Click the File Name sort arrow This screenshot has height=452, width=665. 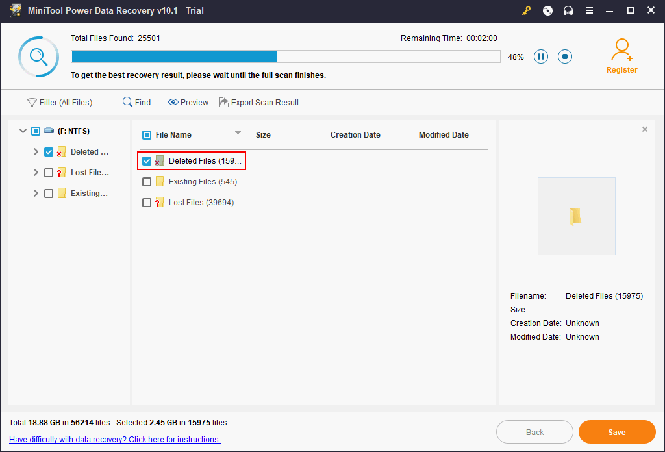(x=238, y=133)
